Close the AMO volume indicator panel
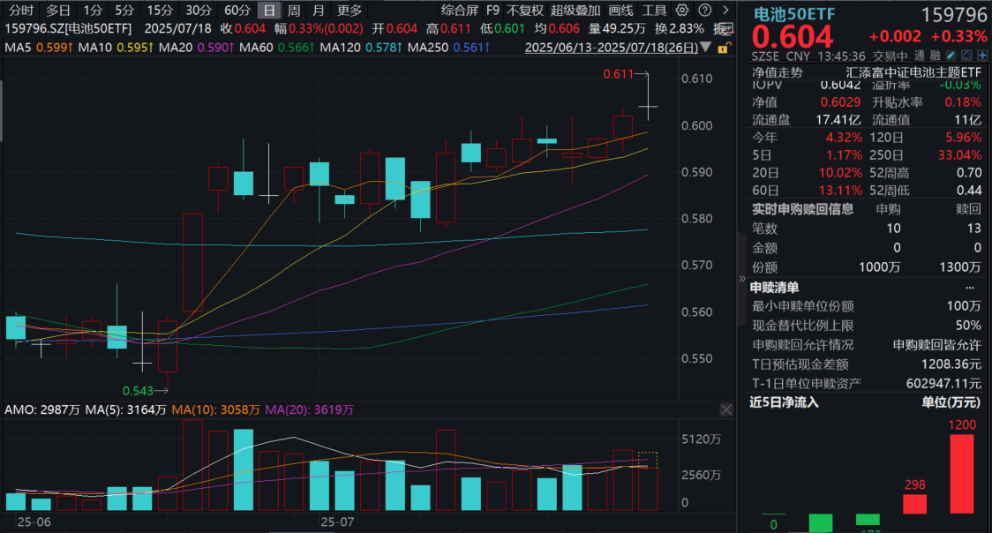 pos(725,409)
